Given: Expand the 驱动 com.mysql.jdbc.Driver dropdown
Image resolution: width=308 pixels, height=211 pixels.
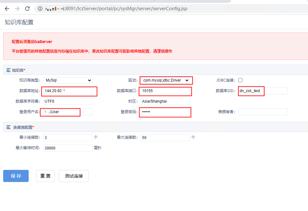Looking at the screenshot, I should point(166,80).
